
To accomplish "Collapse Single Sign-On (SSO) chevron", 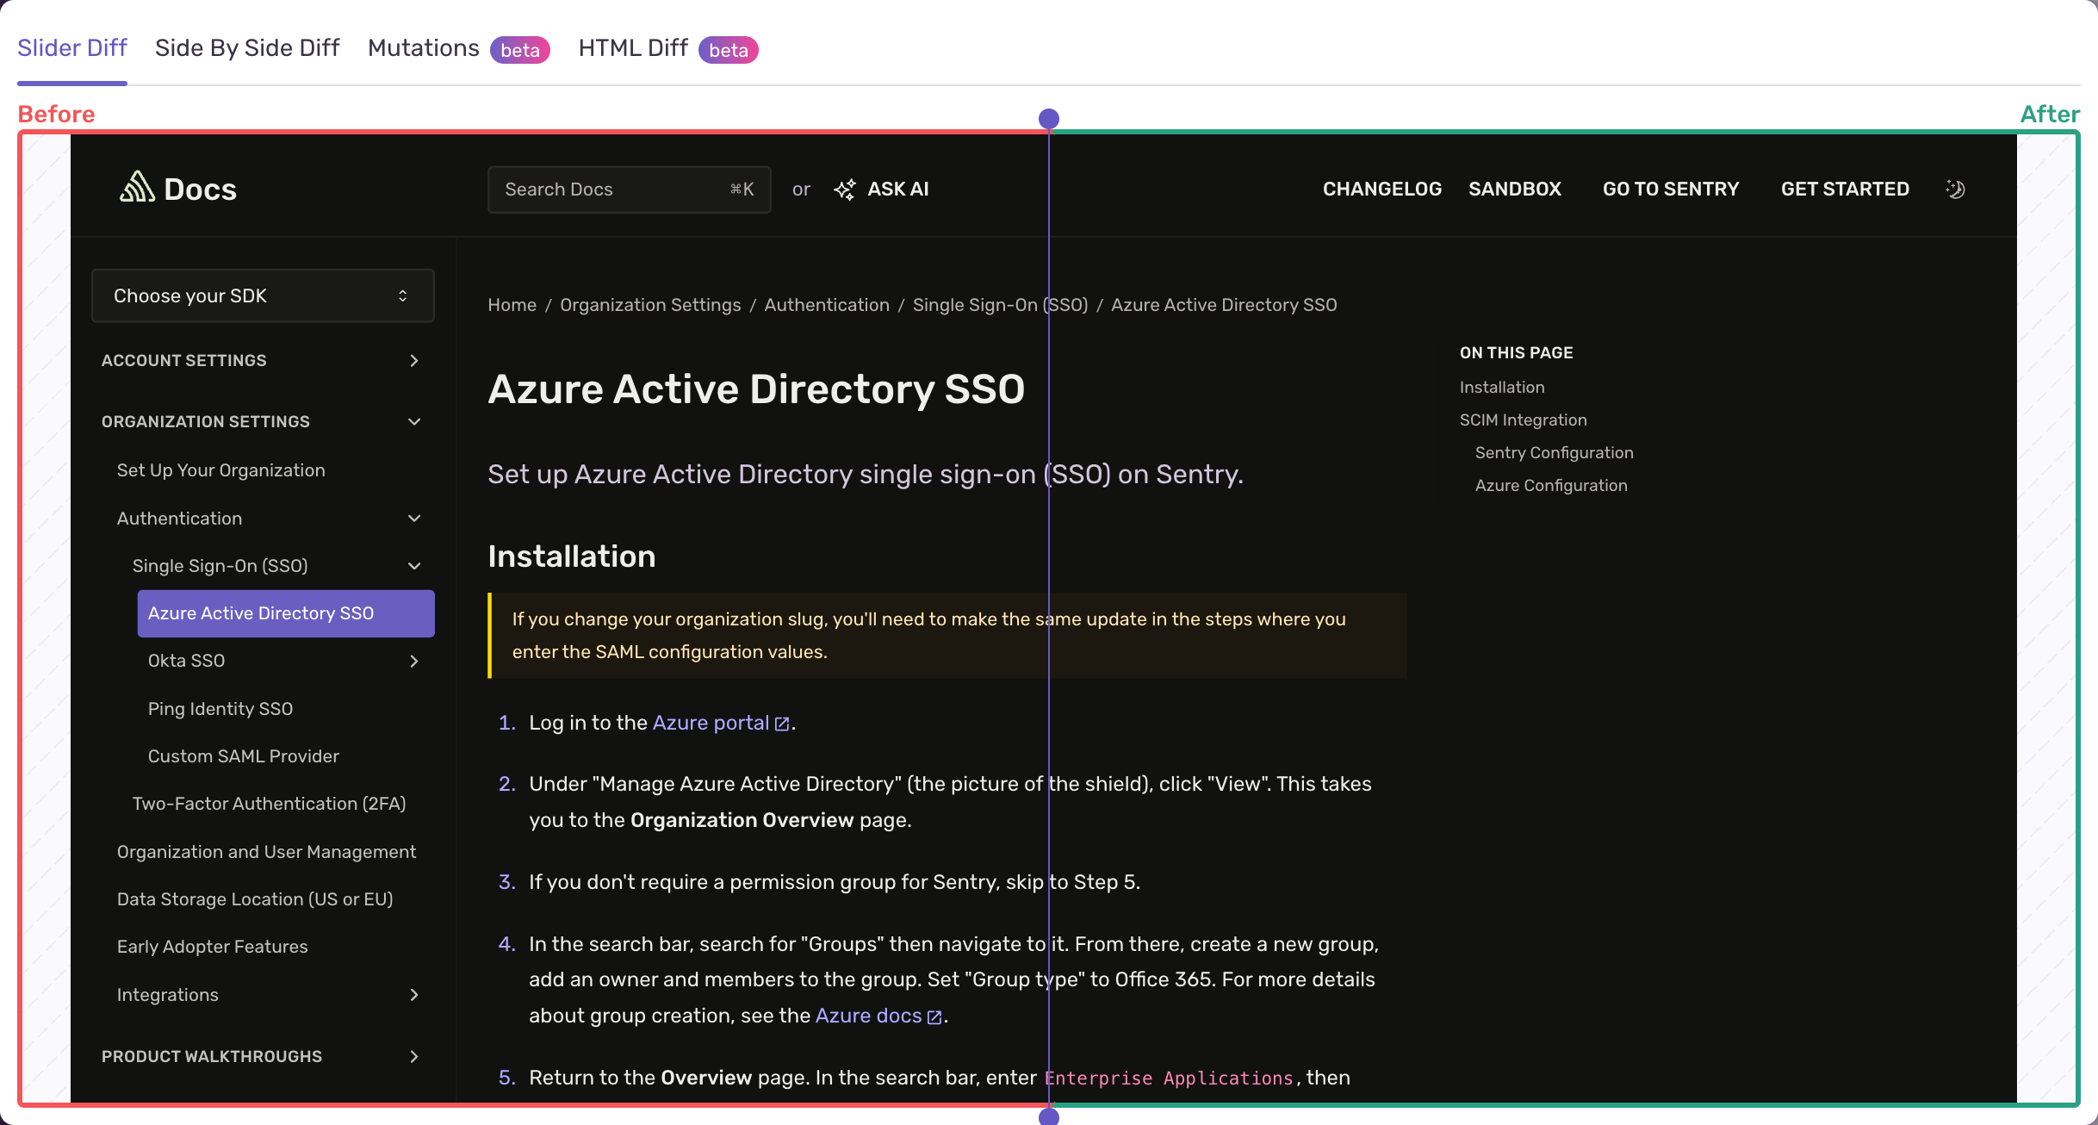I will pyautogui.click(x=414, y=566).
